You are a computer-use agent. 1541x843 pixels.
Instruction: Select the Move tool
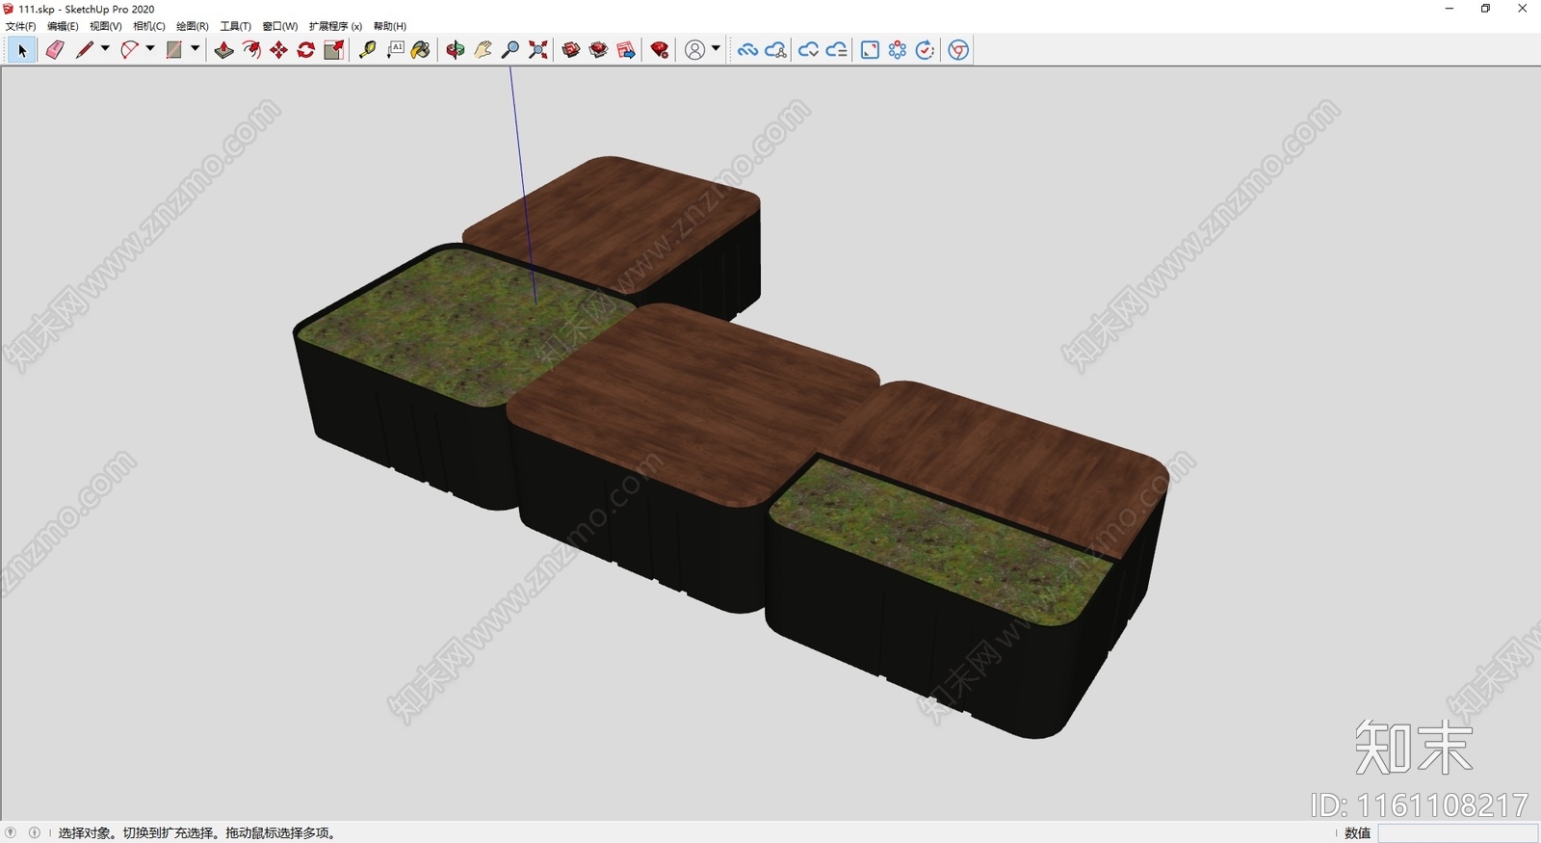click(x=279, y=50)
